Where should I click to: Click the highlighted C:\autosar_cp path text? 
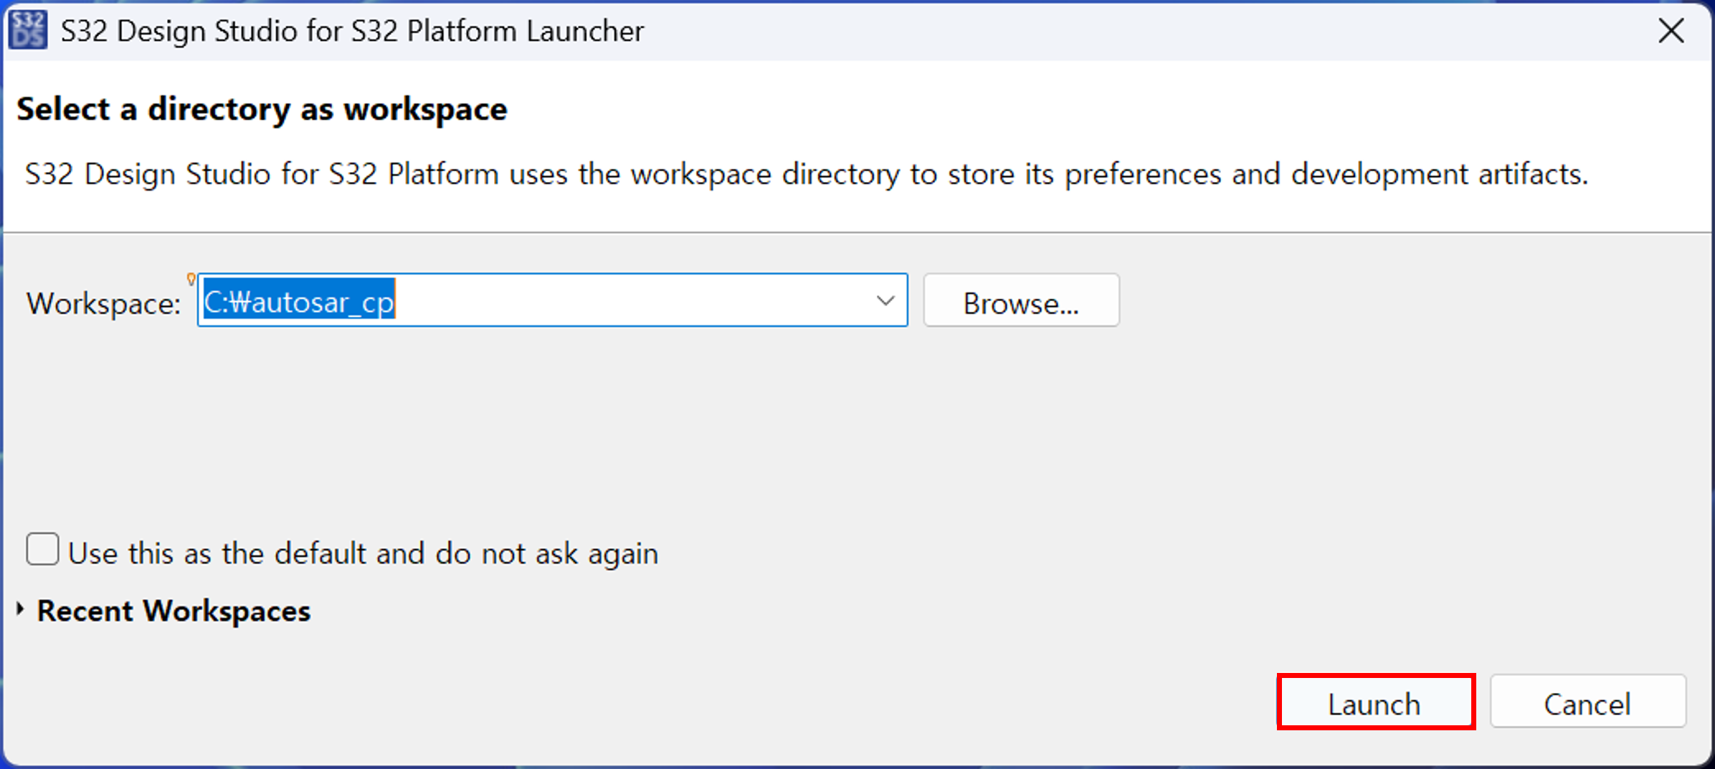(x=299, y=300)
